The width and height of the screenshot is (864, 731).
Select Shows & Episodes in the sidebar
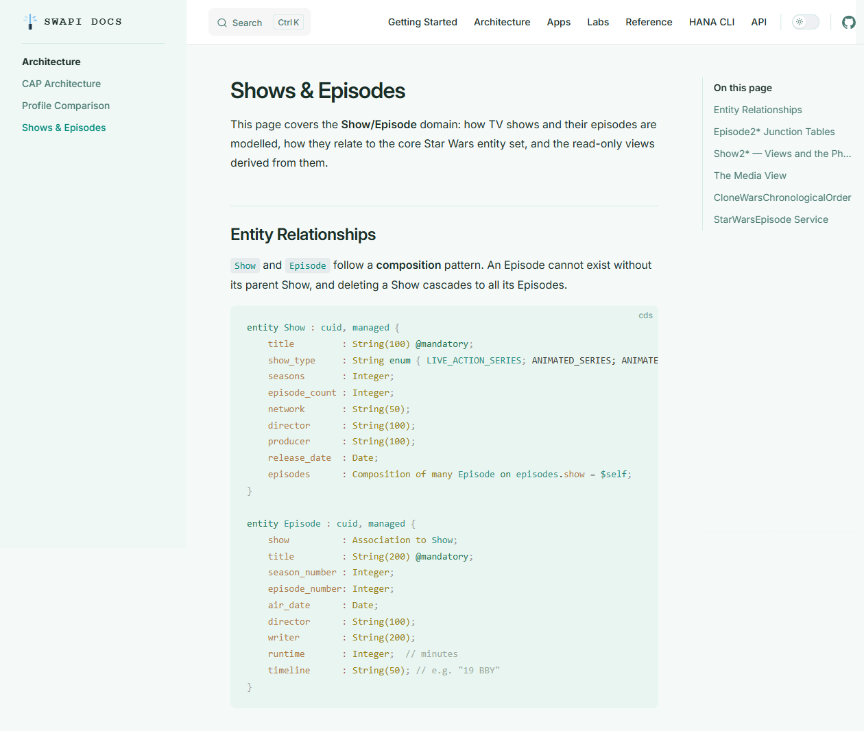pyautogui.click(x=64, y=128)
